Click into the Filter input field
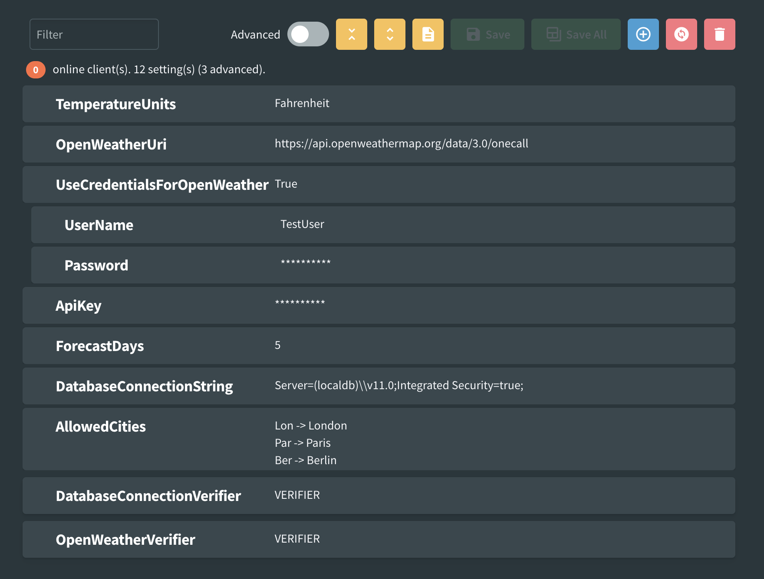Image resolution: width=764 pixels, height=579 pixels. click(x=94, y=34)
